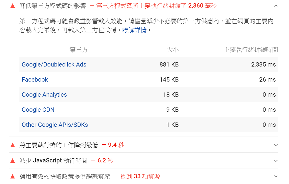Click the 減少 JavaScript 執行時間 audit title
This screenshot has width=289, height=184.
click(x=53, y=161)
